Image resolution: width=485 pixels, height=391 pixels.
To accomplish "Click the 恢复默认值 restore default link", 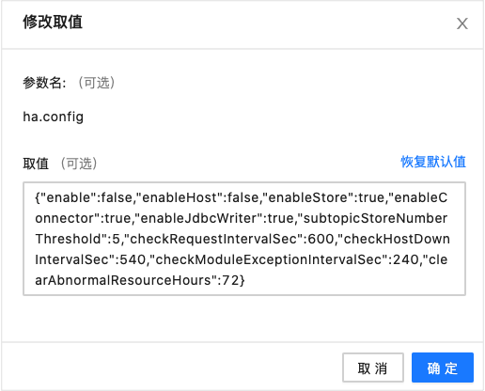I will 433,162.
